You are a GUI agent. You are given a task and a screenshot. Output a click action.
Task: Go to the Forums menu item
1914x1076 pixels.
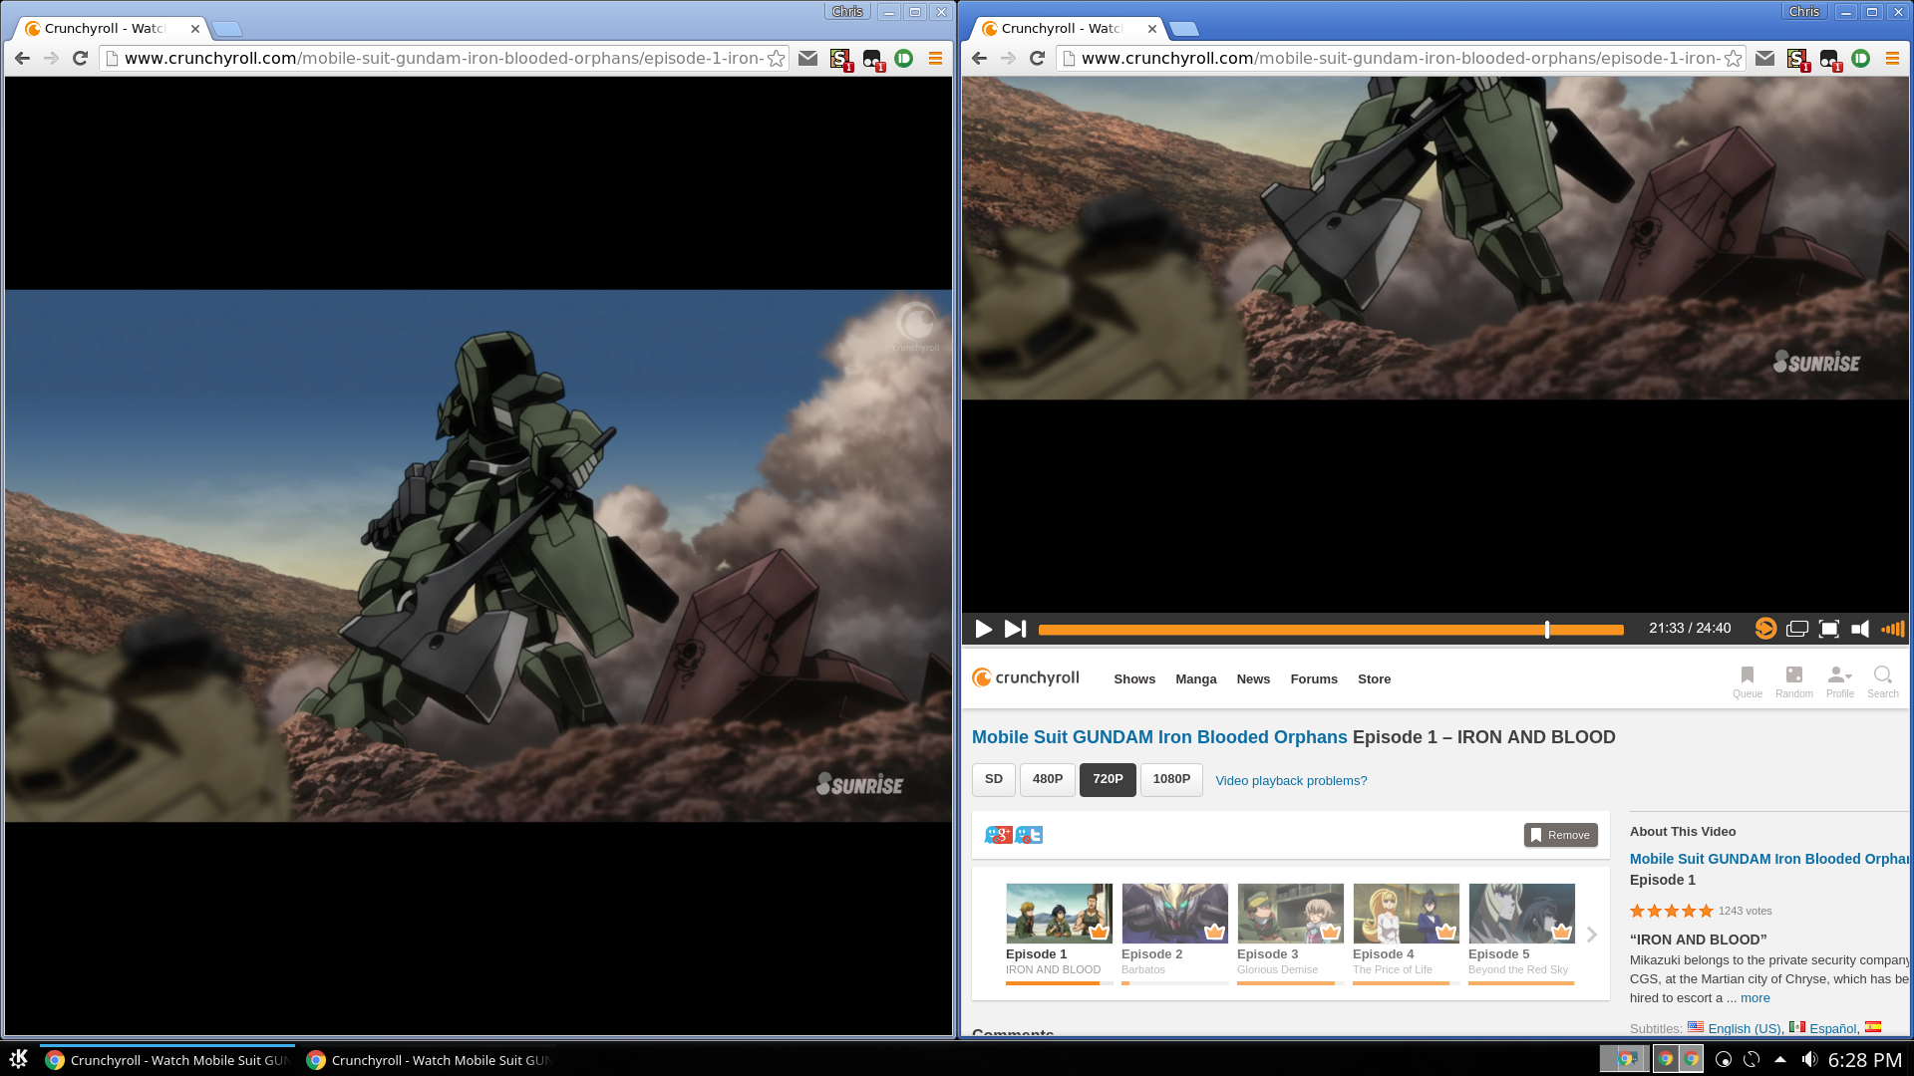pos(1313,679)
